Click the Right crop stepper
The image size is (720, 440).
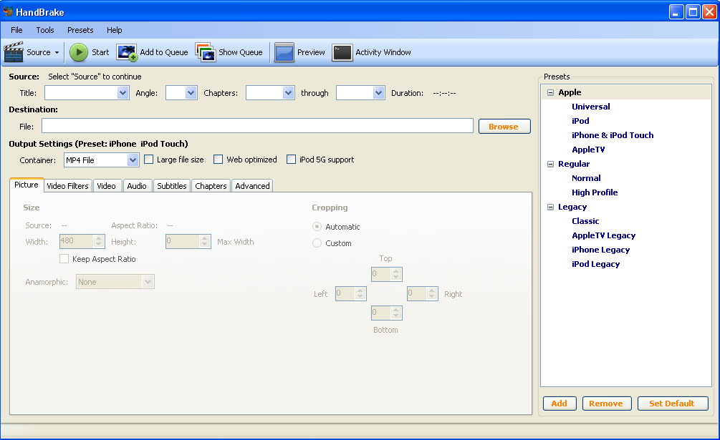point(431,293)
